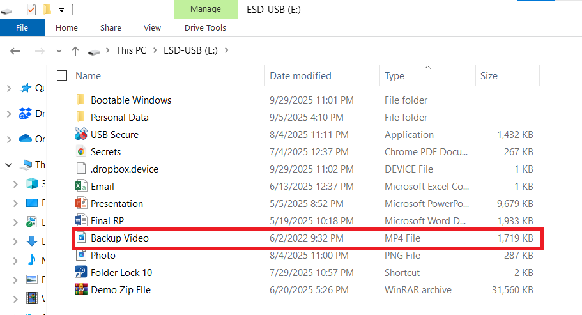The width and height of the screenshot is (582, 315).
Task: Select the Secrets Chrome PDF icon
Action: coord(81,151)
